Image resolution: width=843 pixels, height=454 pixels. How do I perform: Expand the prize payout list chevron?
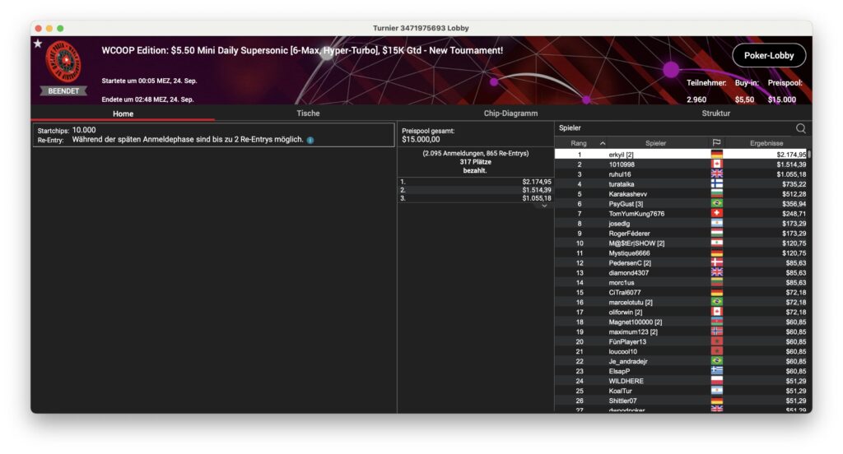[x=543, y=206]
